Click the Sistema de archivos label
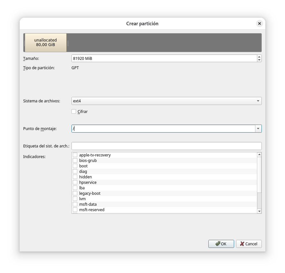Screen dimensions: 285x273 point(42,101)
